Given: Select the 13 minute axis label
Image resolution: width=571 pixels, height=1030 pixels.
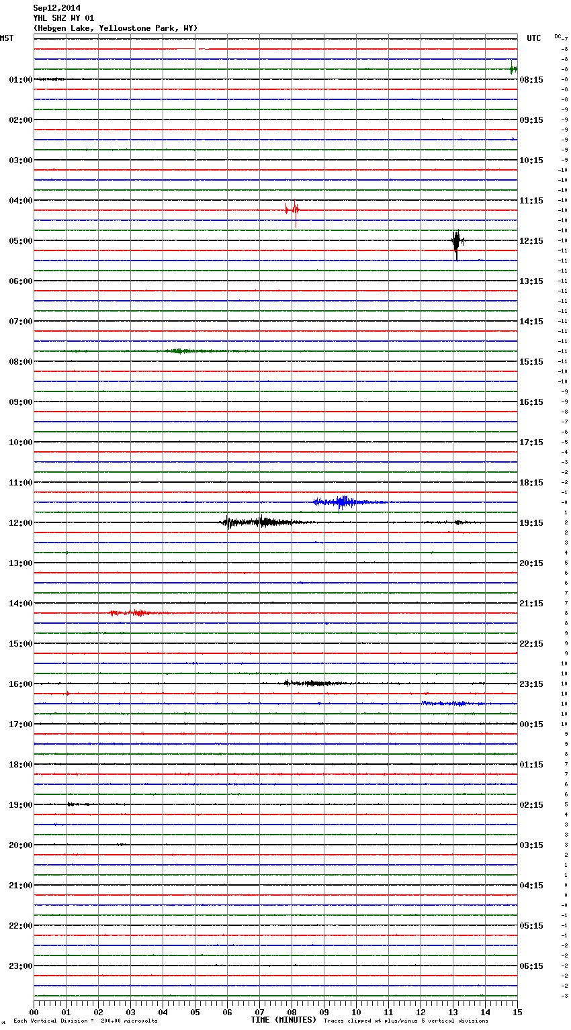Looking at the screenshot, I should pos(453,1012).
